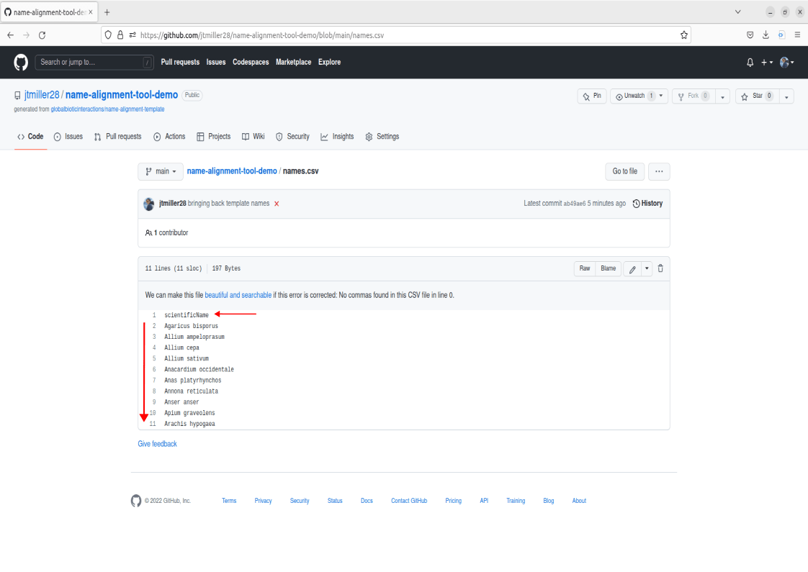Open the main branch selector
The height and width of the screenshot is (572, 808).
160,171
